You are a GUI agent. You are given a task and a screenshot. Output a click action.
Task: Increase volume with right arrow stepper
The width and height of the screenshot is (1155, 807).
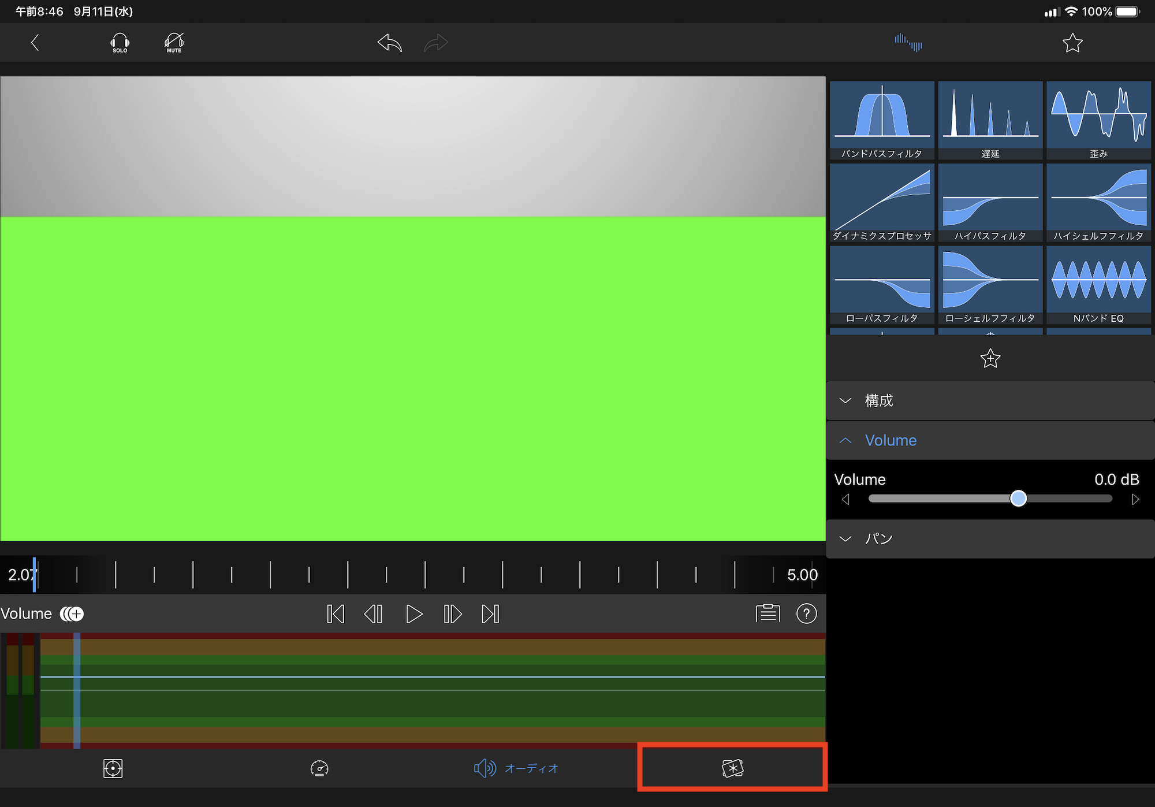[1135, 499]
